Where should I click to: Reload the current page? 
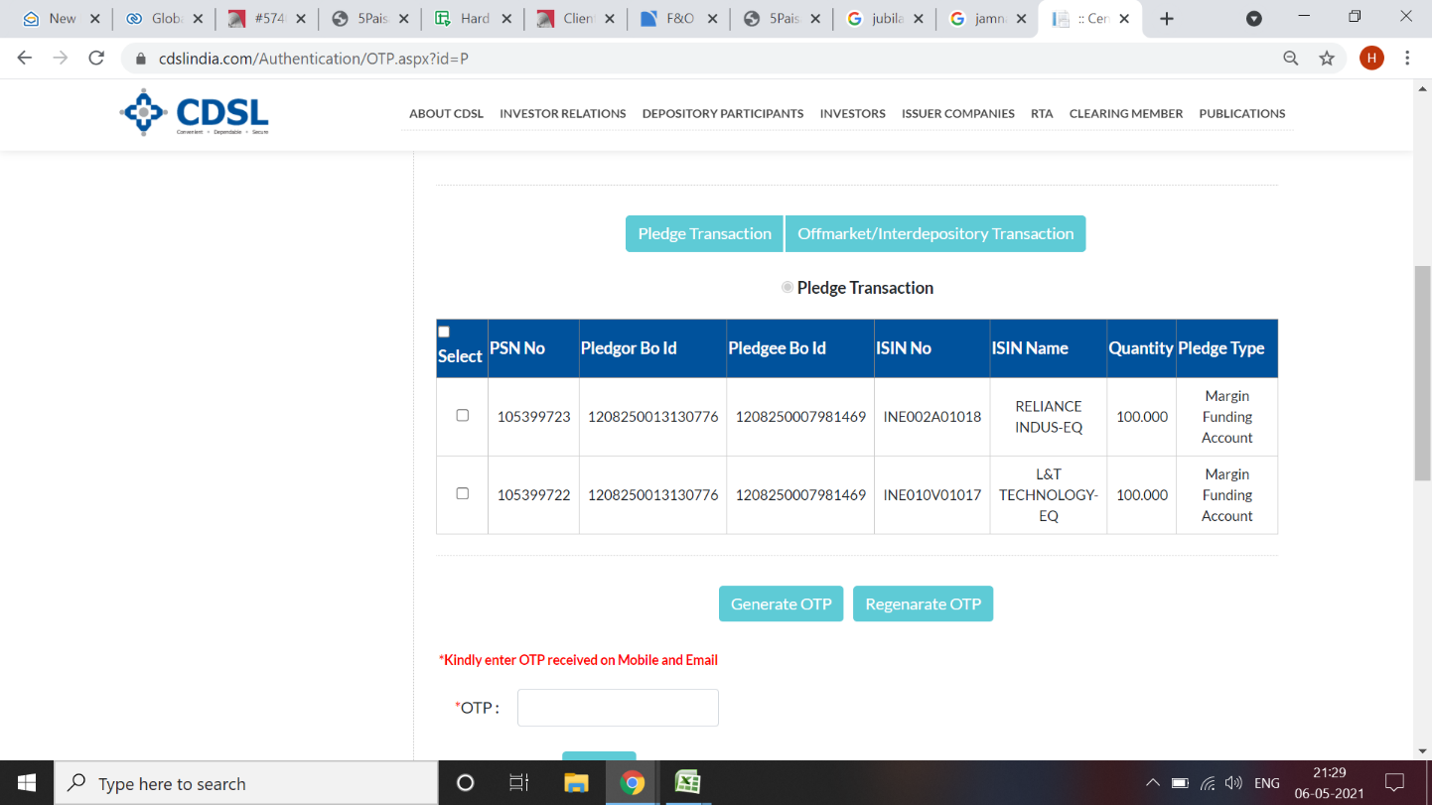(96, 59)
